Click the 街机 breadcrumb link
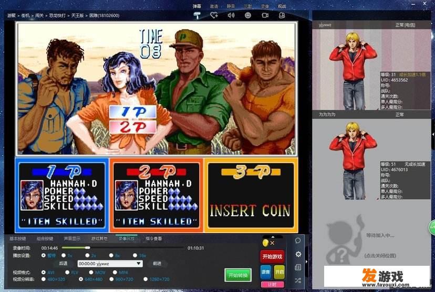This screenshot has height=292, width=435. tap(26, 16)
